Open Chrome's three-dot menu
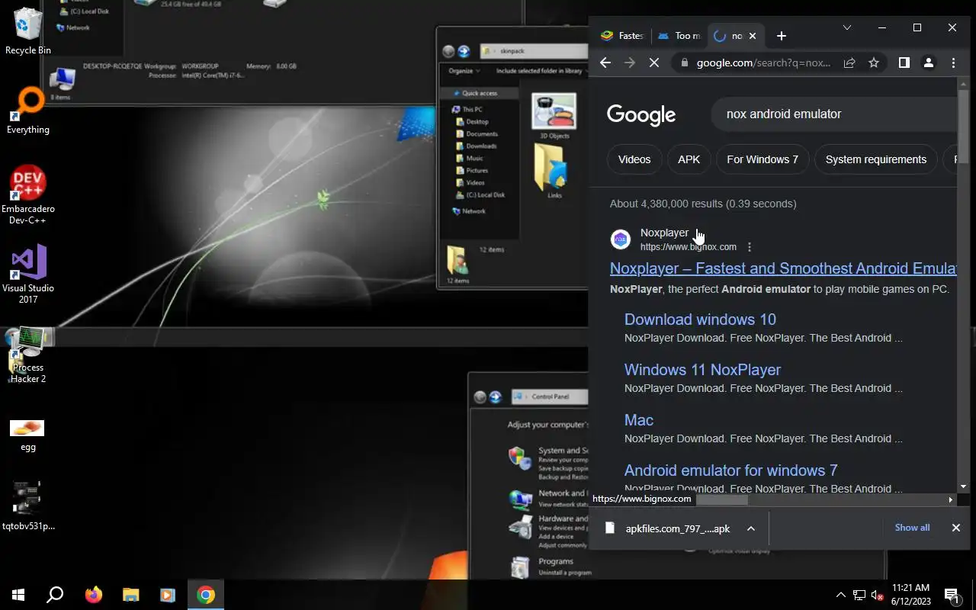 tap(953, 63)
